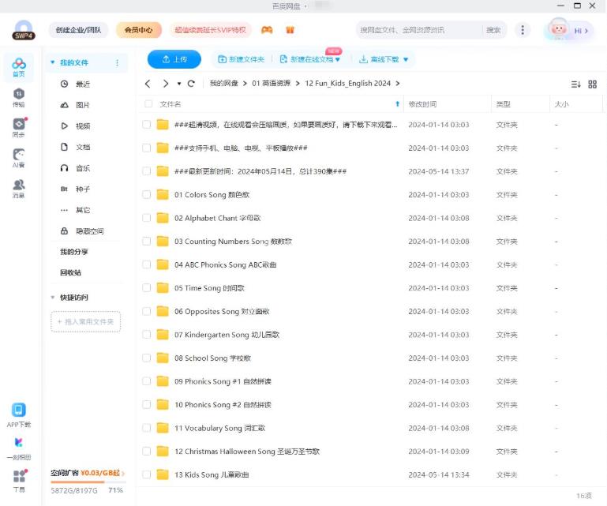
Task: Click the storage usage bar at 71%
Action: tap(88, 482)
